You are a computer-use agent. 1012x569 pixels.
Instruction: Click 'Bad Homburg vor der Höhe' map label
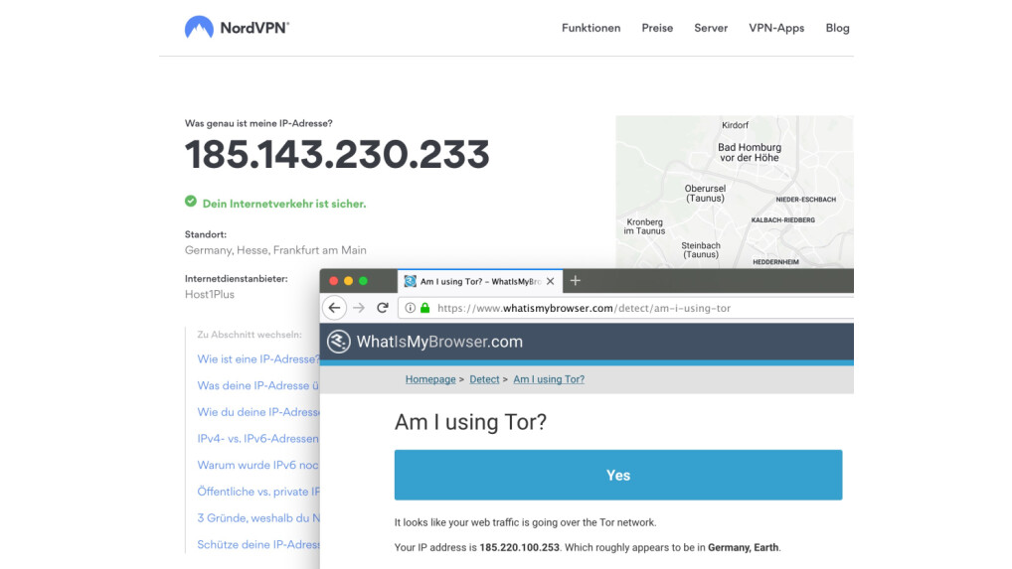coord(750,152)
